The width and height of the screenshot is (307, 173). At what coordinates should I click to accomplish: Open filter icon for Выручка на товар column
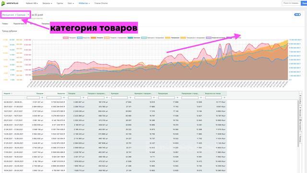pyautogui.click(x=224, y=98)
